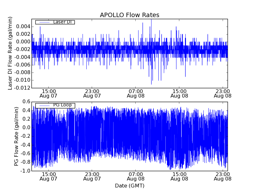This screenshot has height=190, width=253.
Task: Click the '15:00 Aug 08' label under bottom plot
Action: coord(179,176)
